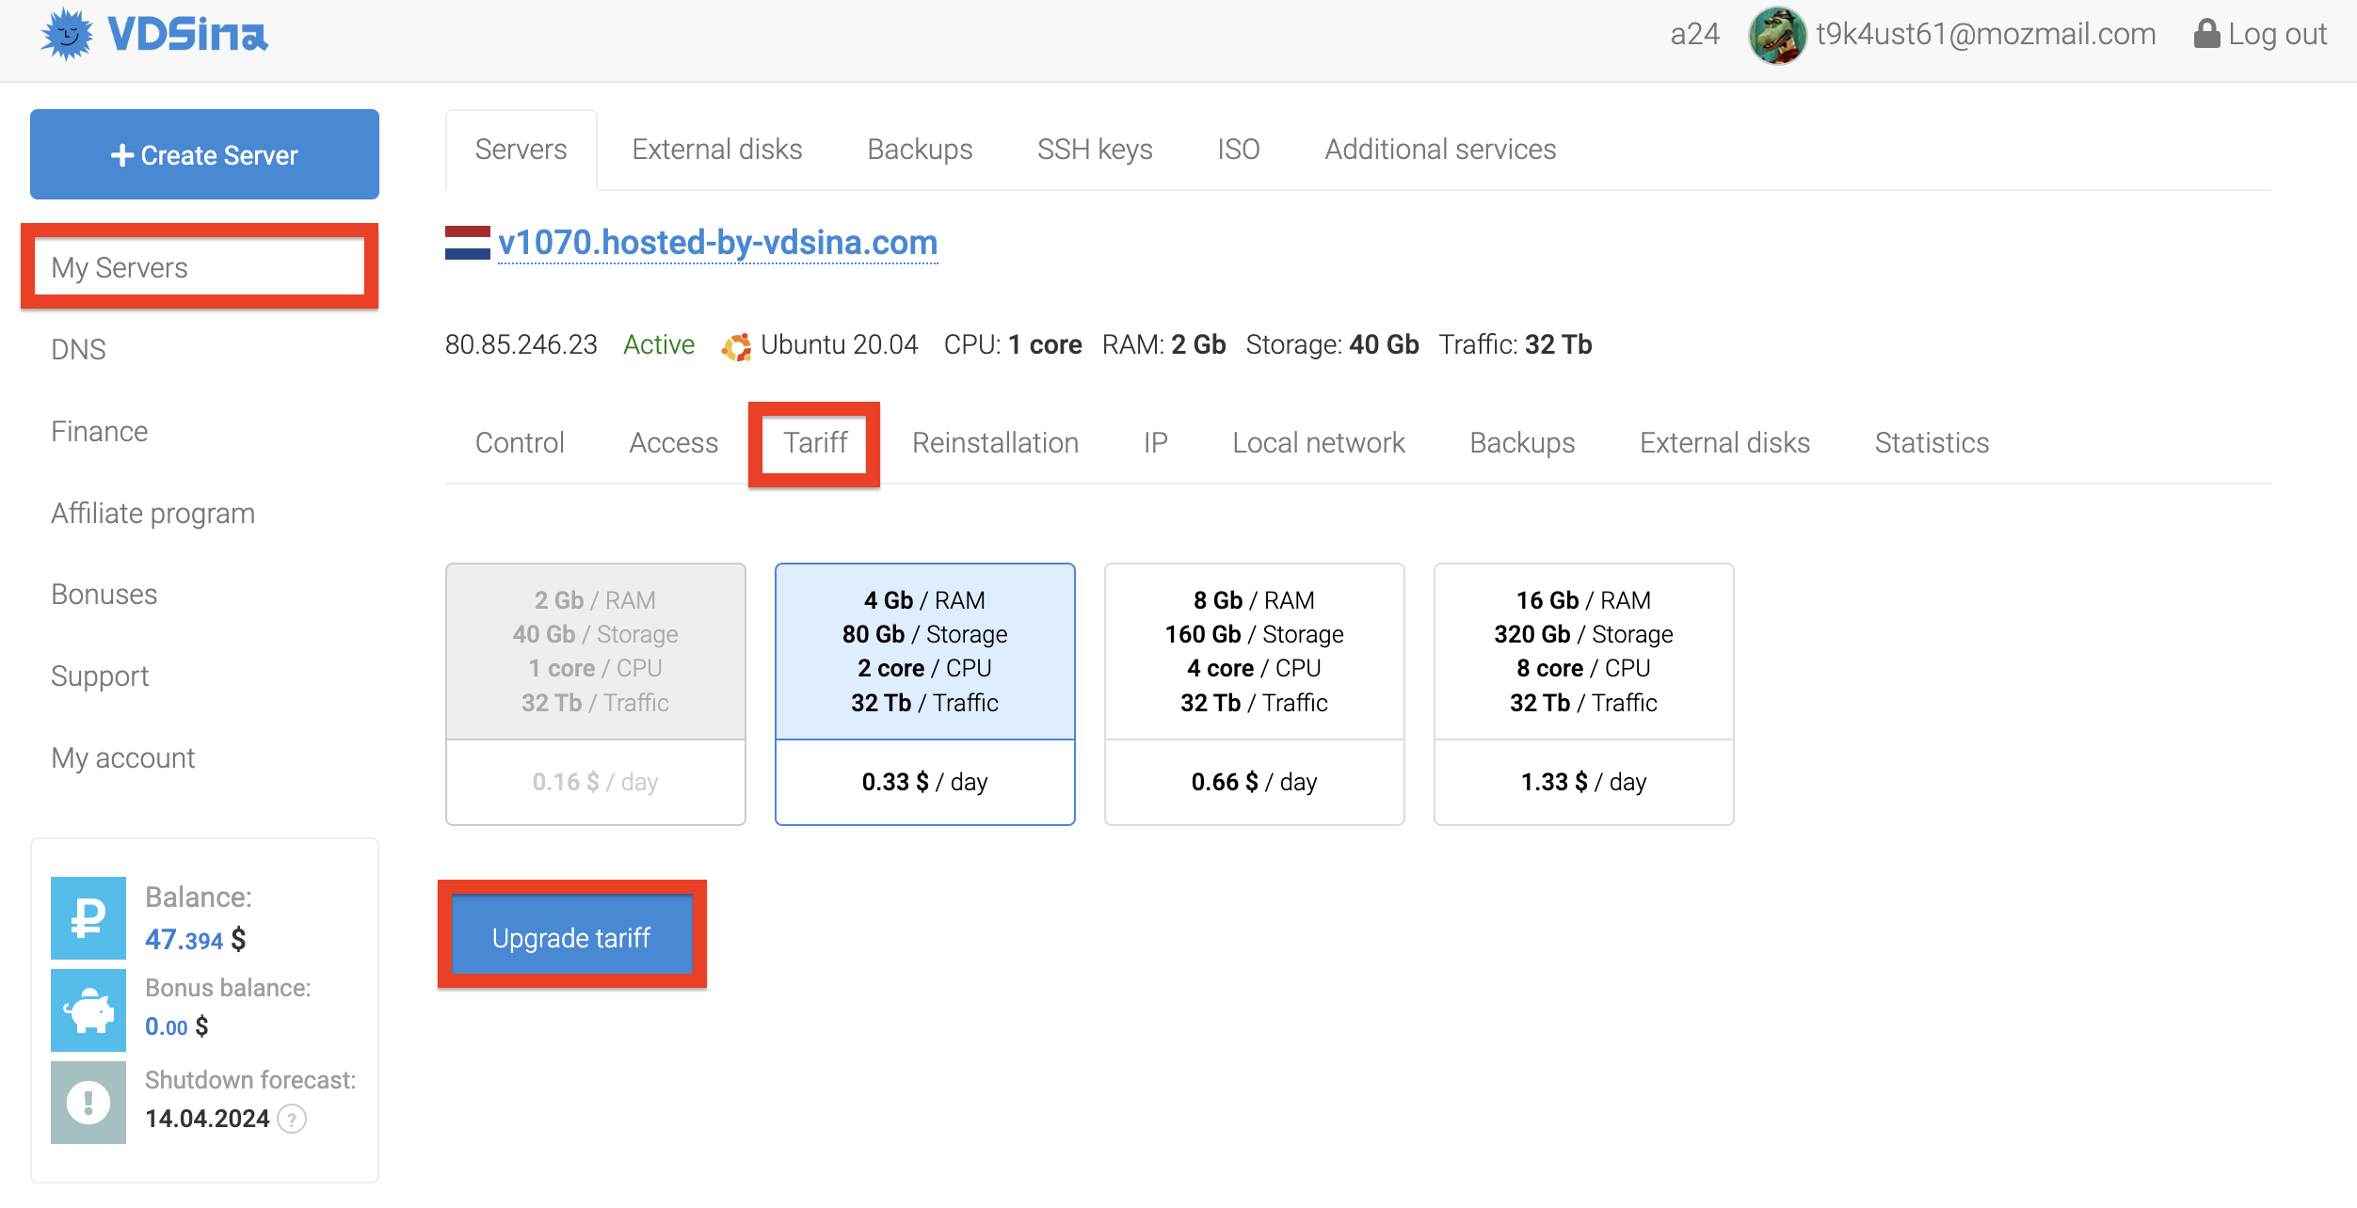2357x1208 pixels.
Task: Click the VDSina logo
Action: point(154,35)
